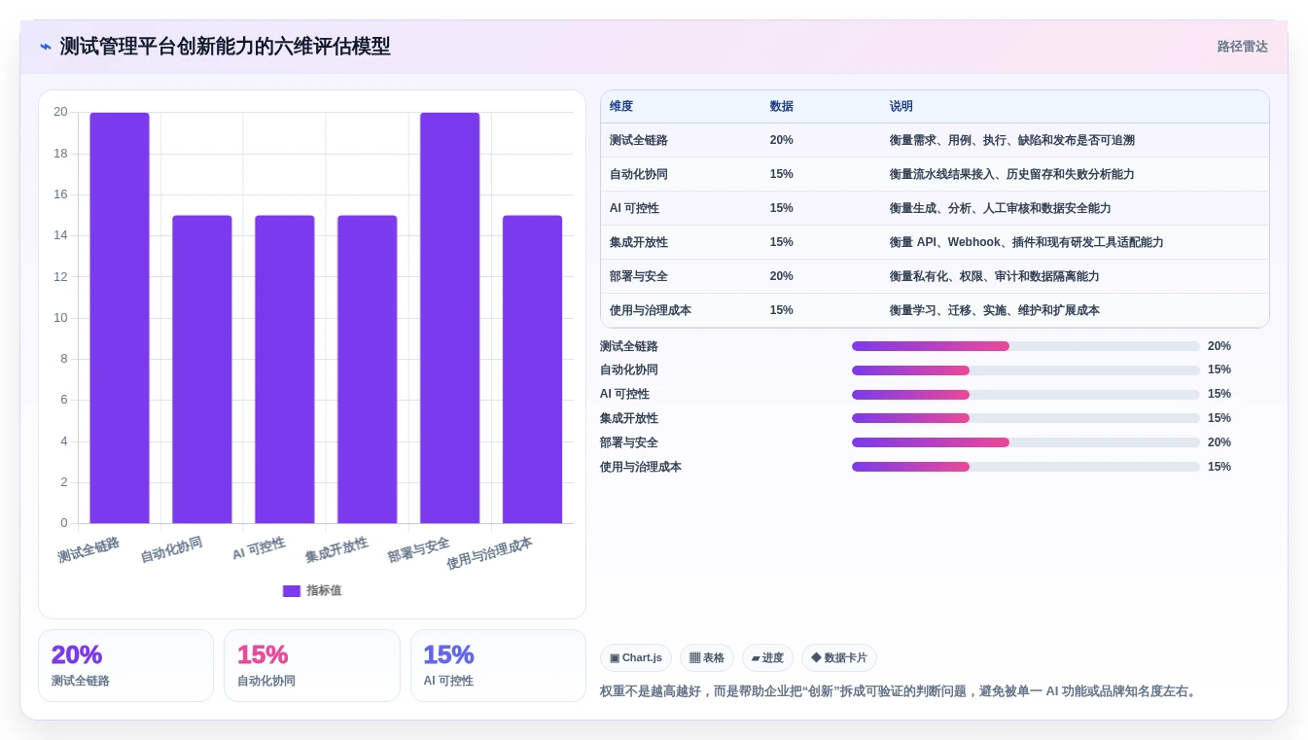
Task: Select the 集成开放性 table row cell
Action: (x=639, y=242)
